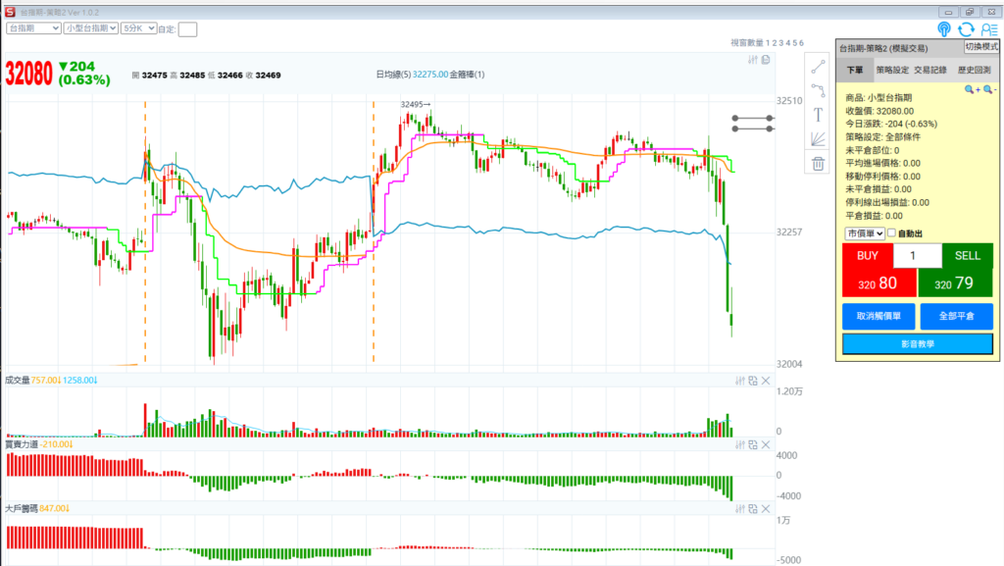Click the 取消觸價單 button

click(878, 317)
